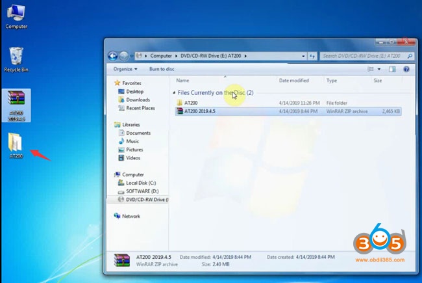Image resolution: width=422 pixels, height=283 pixels.
Task: Select the Recycle Bin desktop icon
Action: coord(16,57)
